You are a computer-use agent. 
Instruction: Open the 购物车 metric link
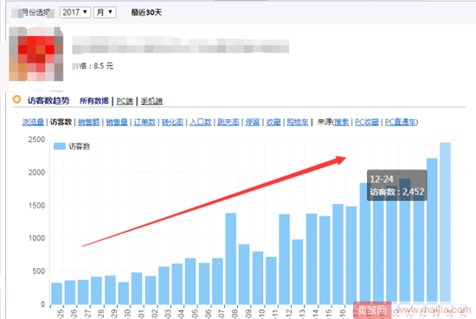298,122
